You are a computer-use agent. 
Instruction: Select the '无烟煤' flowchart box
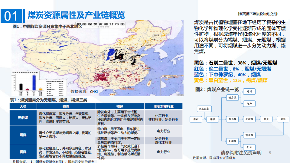point(232,141)
